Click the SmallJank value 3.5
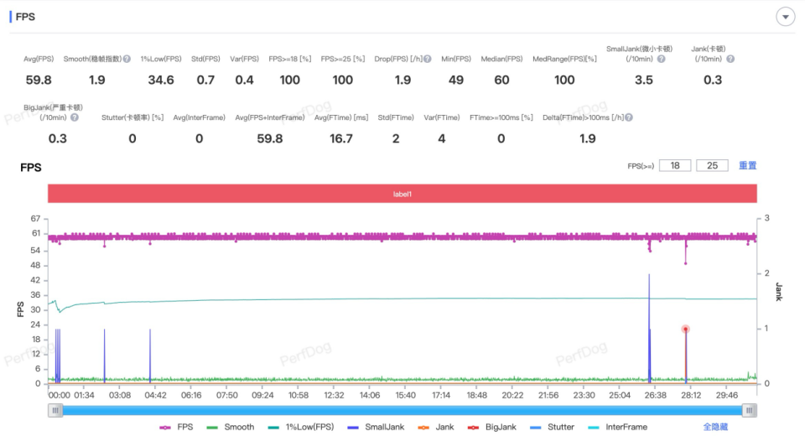This screenshot has height=436, width=805. coord(644,80)
